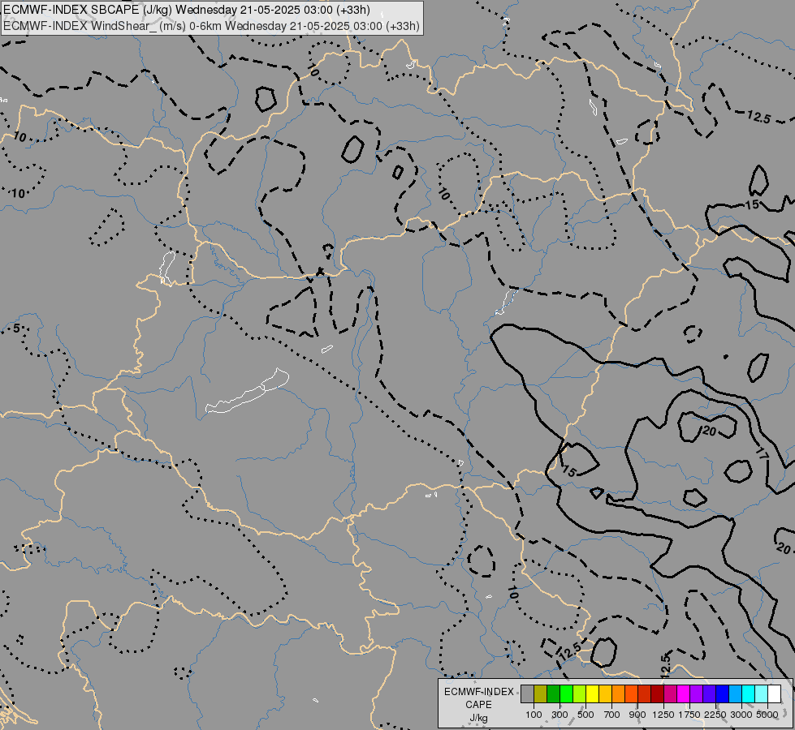This screenshot has width=795, height=730.
Task: Click the bright green legend swatch
Action: (566, 693)
